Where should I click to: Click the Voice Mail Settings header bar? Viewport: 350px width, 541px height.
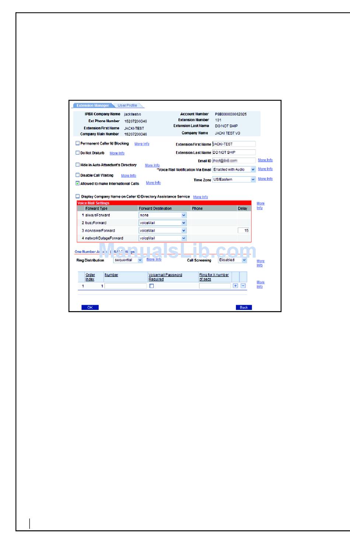pos(164,203)
